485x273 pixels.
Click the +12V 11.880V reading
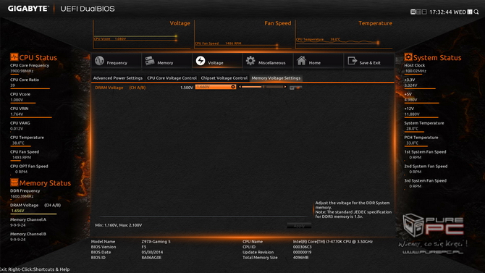[412, 112]
